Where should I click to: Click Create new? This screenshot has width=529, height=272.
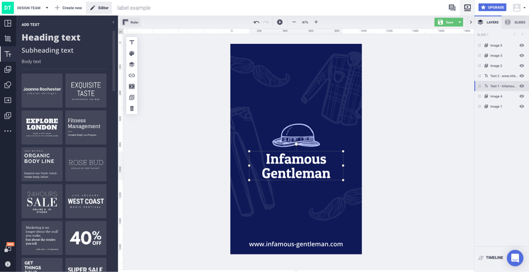pyautogui.click(x=68, y=8)
